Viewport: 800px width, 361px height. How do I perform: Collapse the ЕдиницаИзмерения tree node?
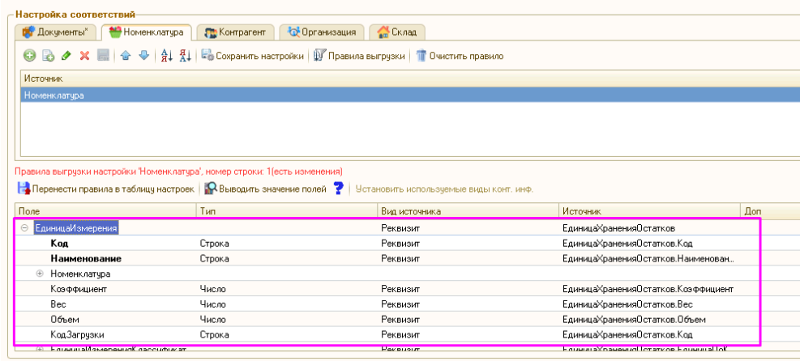point(24,228)
